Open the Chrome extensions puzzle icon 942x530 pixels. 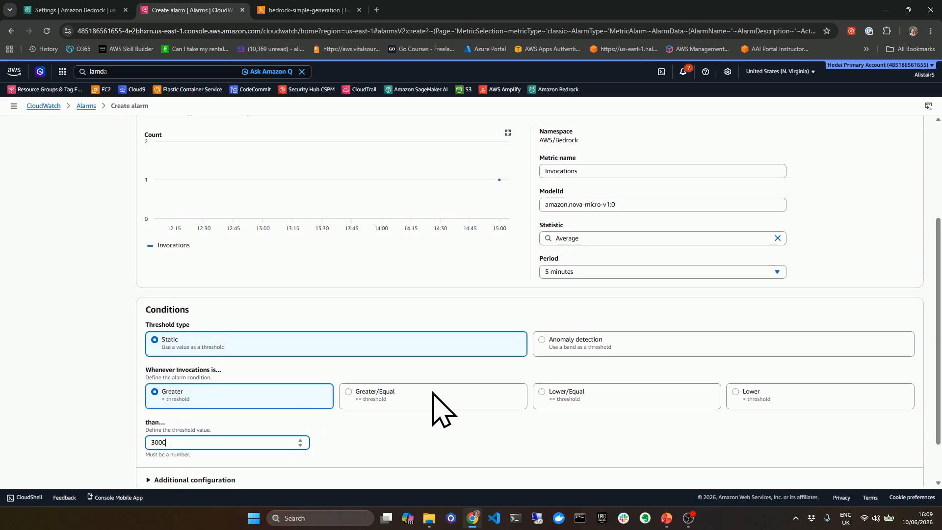tap(887, 31)
